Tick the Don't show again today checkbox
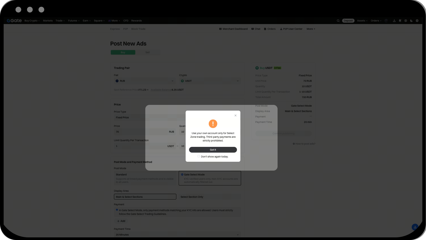The image size is (426, 240). (x=199, y=156)
